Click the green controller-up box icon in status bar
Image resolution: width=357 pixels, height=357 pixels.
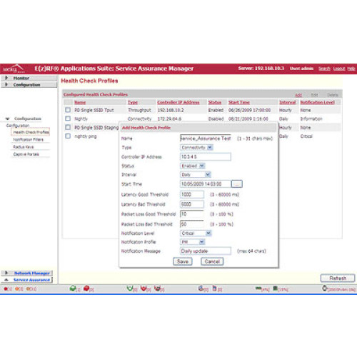tap(73, 288)
